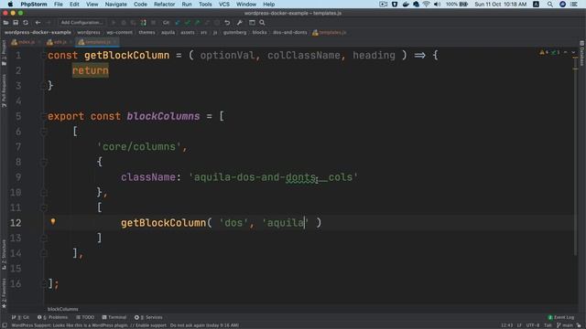This screenshot has width=586, height=329.
Task: Open the Structure sidebar tool window
Action: pyautogui.click(x=4, y=254)
